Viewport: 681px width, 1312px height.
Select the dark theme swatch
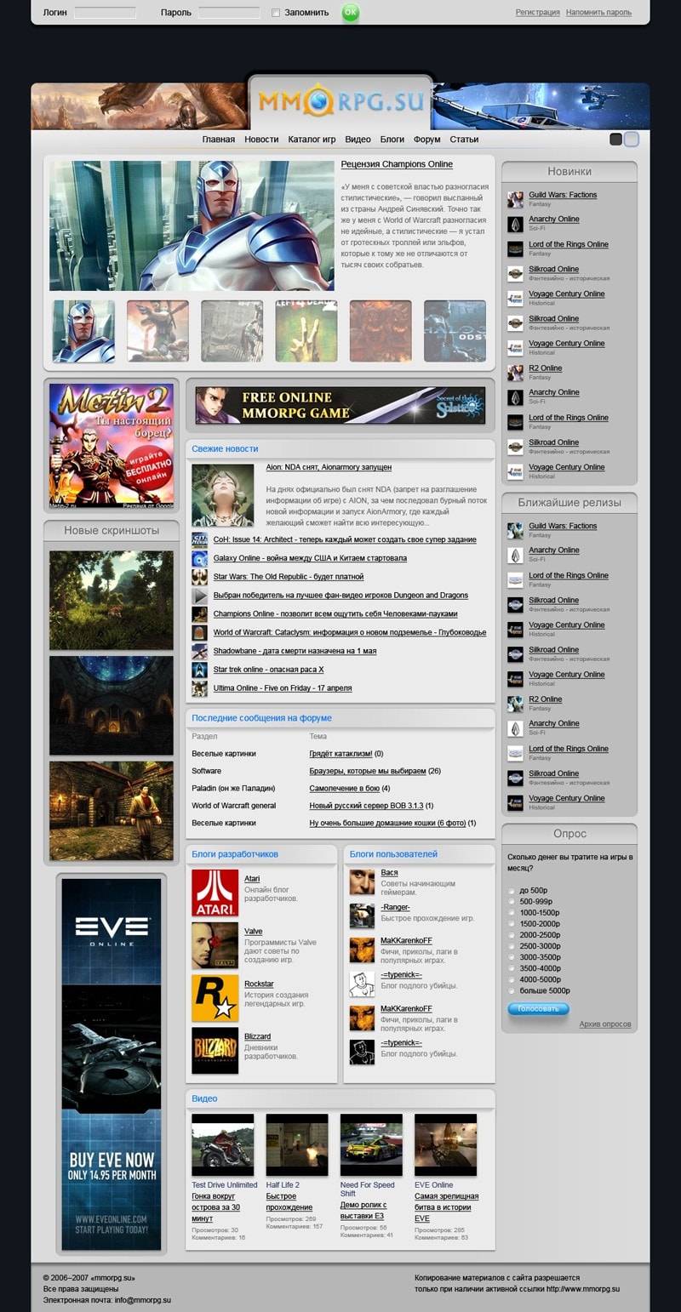[616, 140]
